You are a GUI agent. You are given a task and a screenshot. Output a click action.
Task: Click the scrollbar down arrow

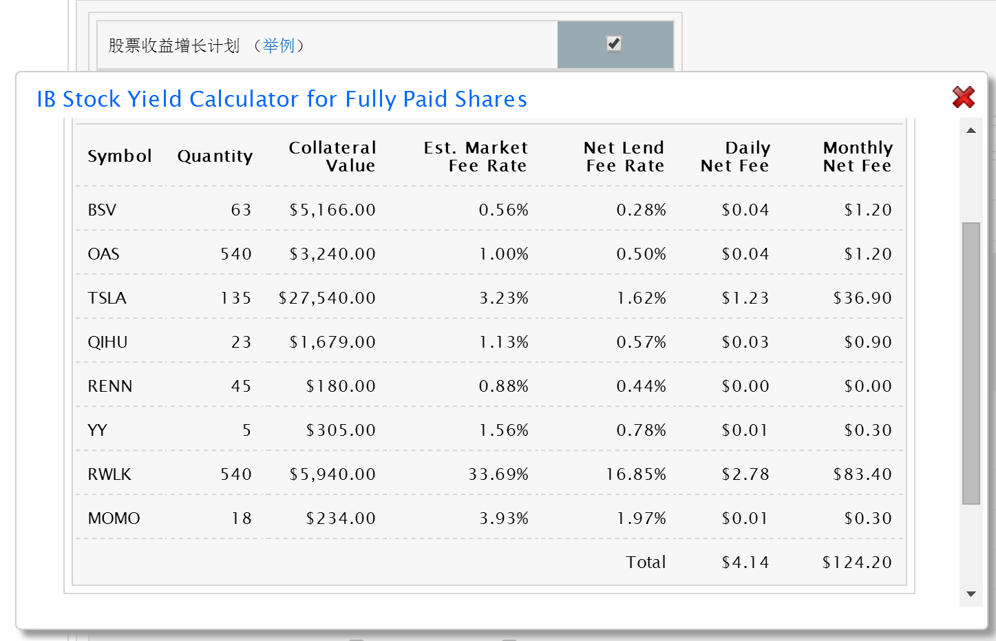point(971,594)
